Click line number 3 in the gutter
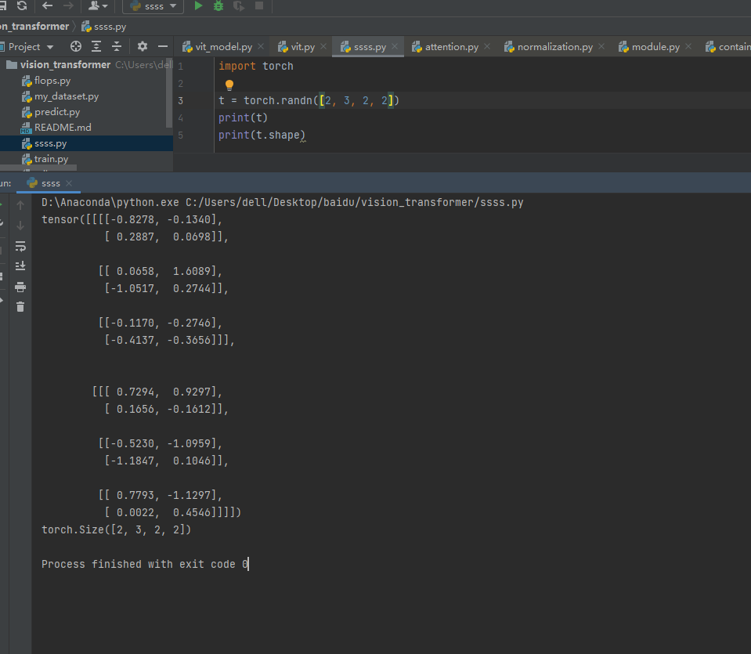This screenshot has width=751, height=654. pyautogui.click(x=181, y=100)
